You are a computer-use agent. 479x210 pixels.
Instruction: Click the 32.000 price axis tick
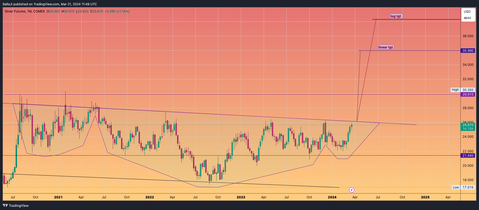(468, 79)
